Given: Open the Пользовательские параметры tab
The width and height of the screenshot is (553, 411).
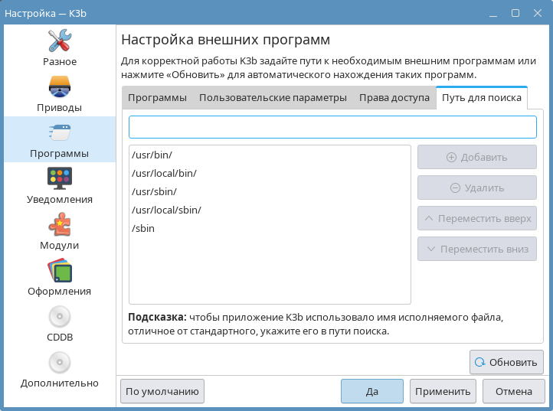Looking at the screenshot, I should [x=273, y=98].
